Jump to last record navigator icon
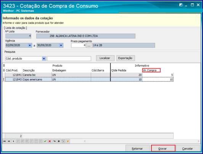Image resolution: width=203 pixels, height=154 pixels. (x=27, y=141)
